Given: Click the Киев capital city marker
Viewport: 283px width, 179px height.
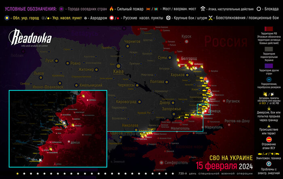Looking at the screenshot, I should 118,66.
